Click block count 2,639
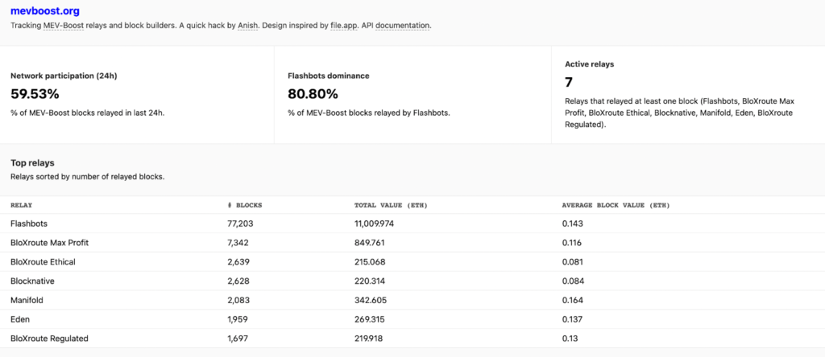The image size is (825, 357). click(x=238, y=262)
